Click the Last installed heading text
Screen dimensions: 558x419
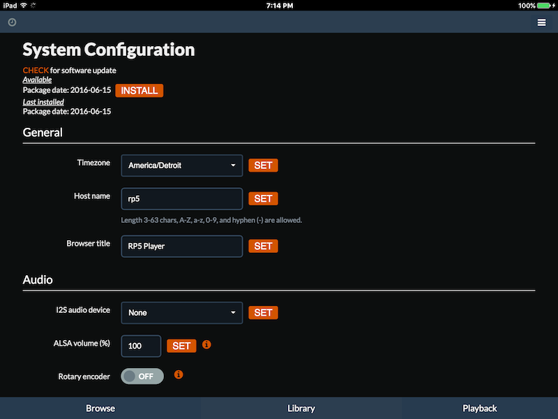point(43,102)
